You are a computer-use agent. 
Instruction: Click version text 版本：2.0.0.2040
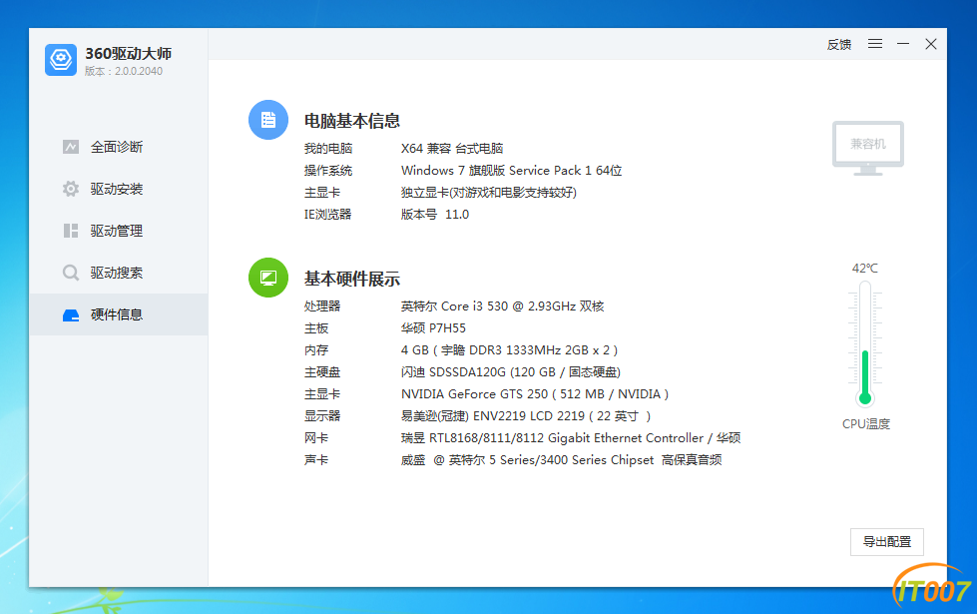click(x=124, y=71)
